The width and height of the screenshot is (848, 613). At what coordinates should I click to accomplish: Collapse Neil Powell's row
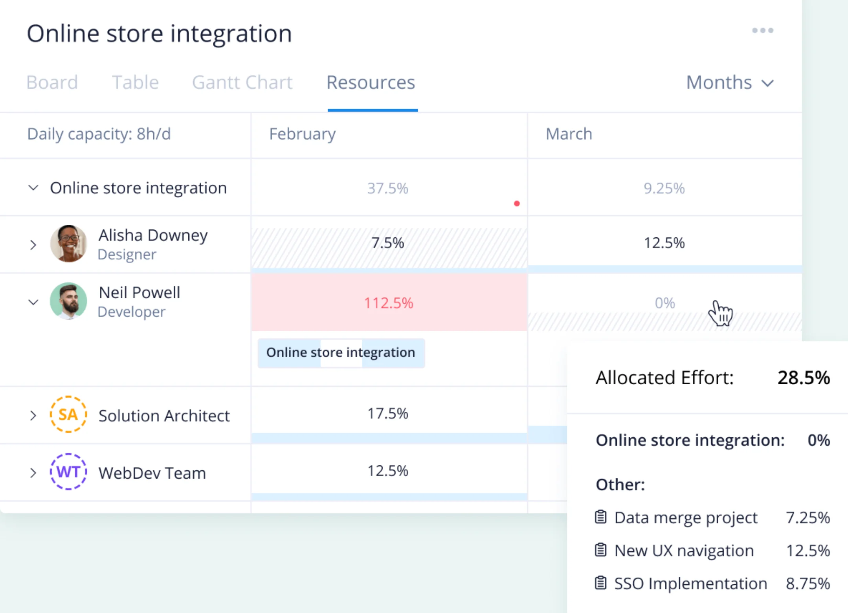(33, 302)
